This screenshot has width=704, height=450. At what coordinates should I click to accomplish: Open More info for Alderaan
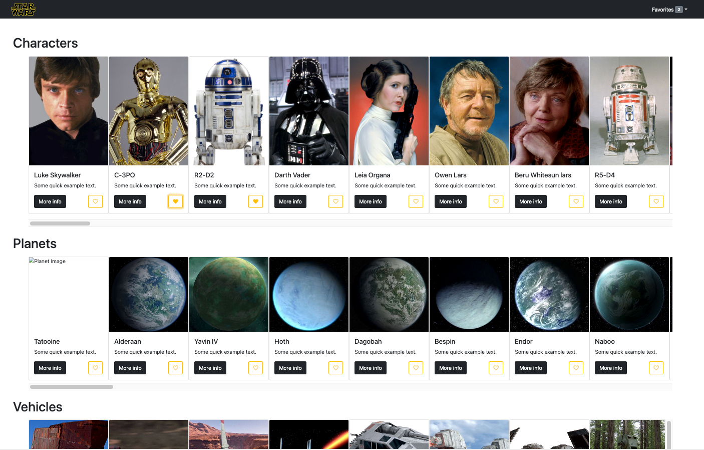130,368
